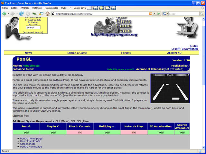Click the yellow tag toolbar icon
This screenshot has height=154, width=206.
pos(41,14)
